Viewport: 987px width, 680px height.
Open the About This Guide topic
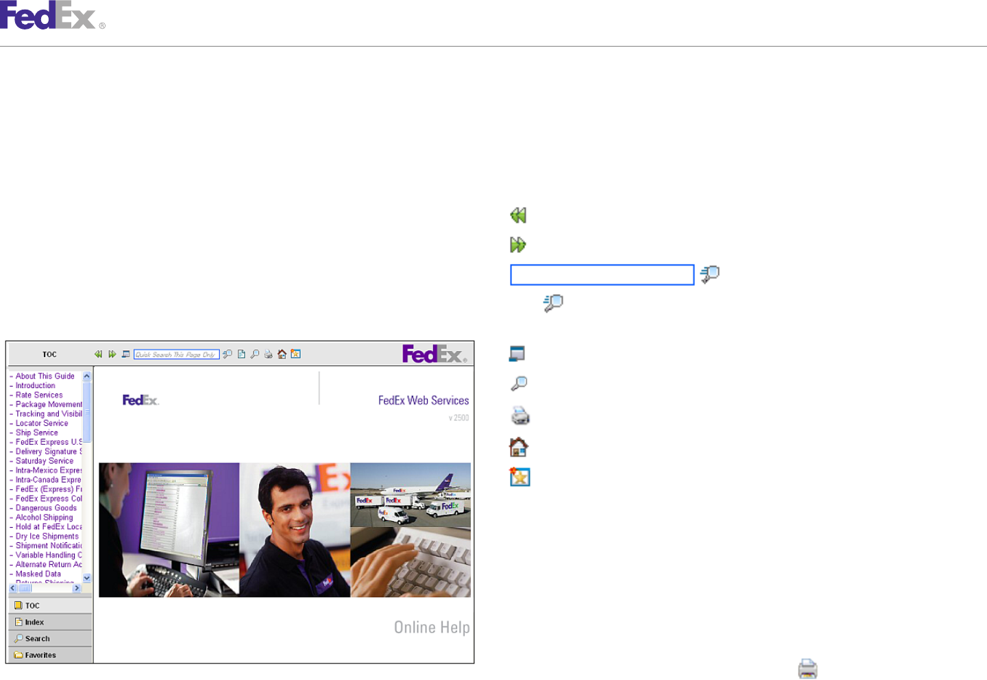pyautogui.click(x=45, y=376)
